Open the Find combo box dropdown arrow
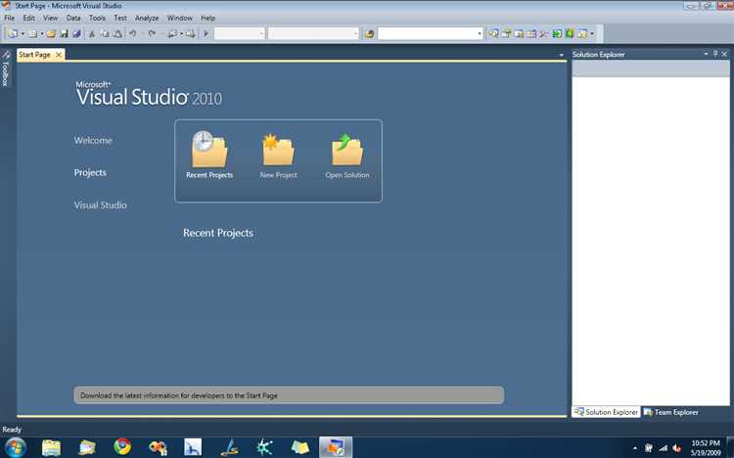Viewport: 734px width, 458px height. coord(480,33)
